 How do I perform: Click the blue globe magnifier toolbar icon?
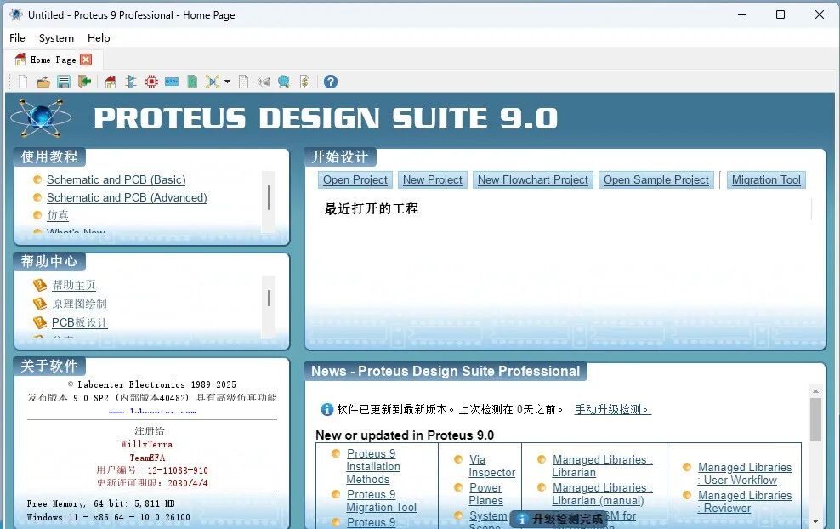click(284, 82)
